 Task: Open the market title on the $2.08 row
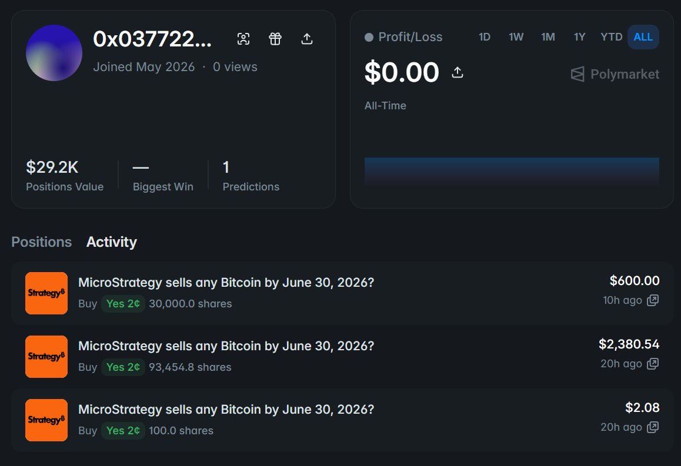[226, 409]
